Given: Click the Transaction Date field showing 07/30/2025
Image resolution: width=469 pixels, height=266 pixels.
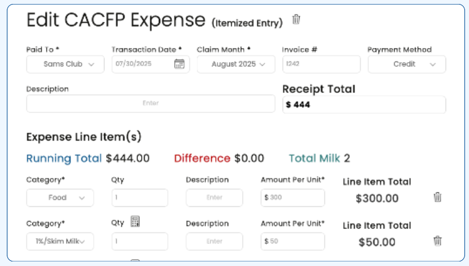Looking at the screenshot, I should (150, 64).
